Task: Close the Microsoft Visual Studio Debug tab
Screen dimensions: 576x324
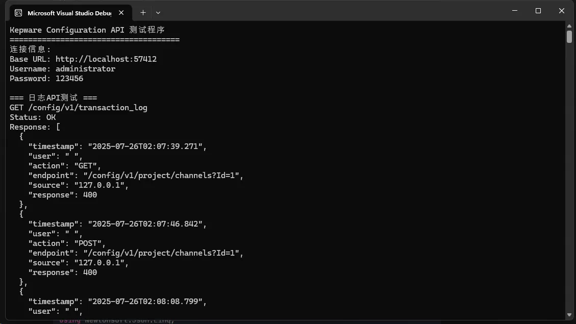Action: click(121, 13)
